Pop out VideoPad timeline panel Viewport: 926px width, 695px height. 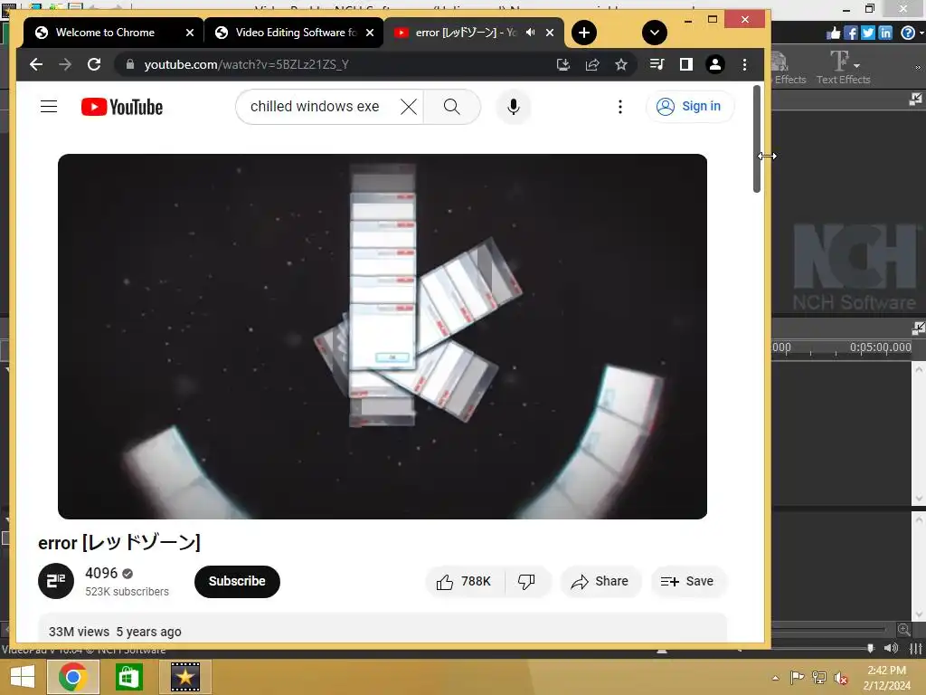coord(919,328)
